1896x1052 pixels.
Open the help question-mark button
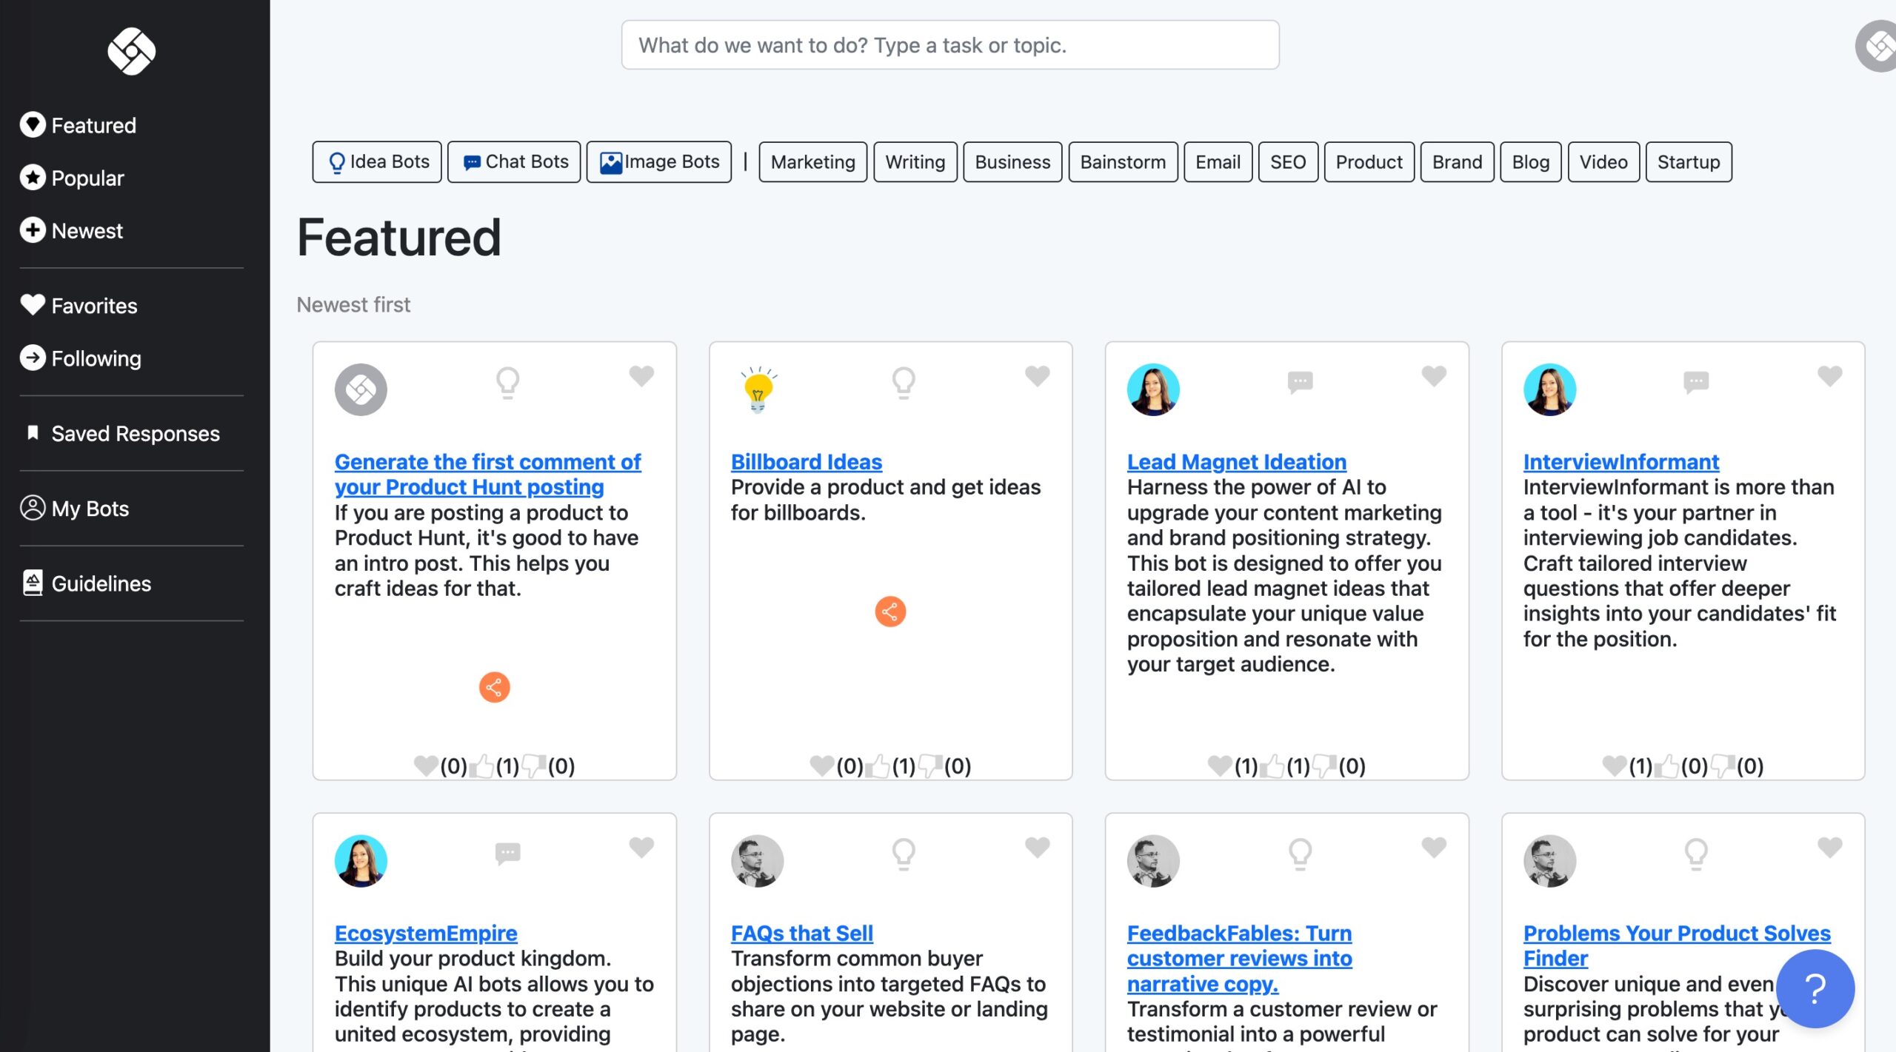click(1816, 988)
